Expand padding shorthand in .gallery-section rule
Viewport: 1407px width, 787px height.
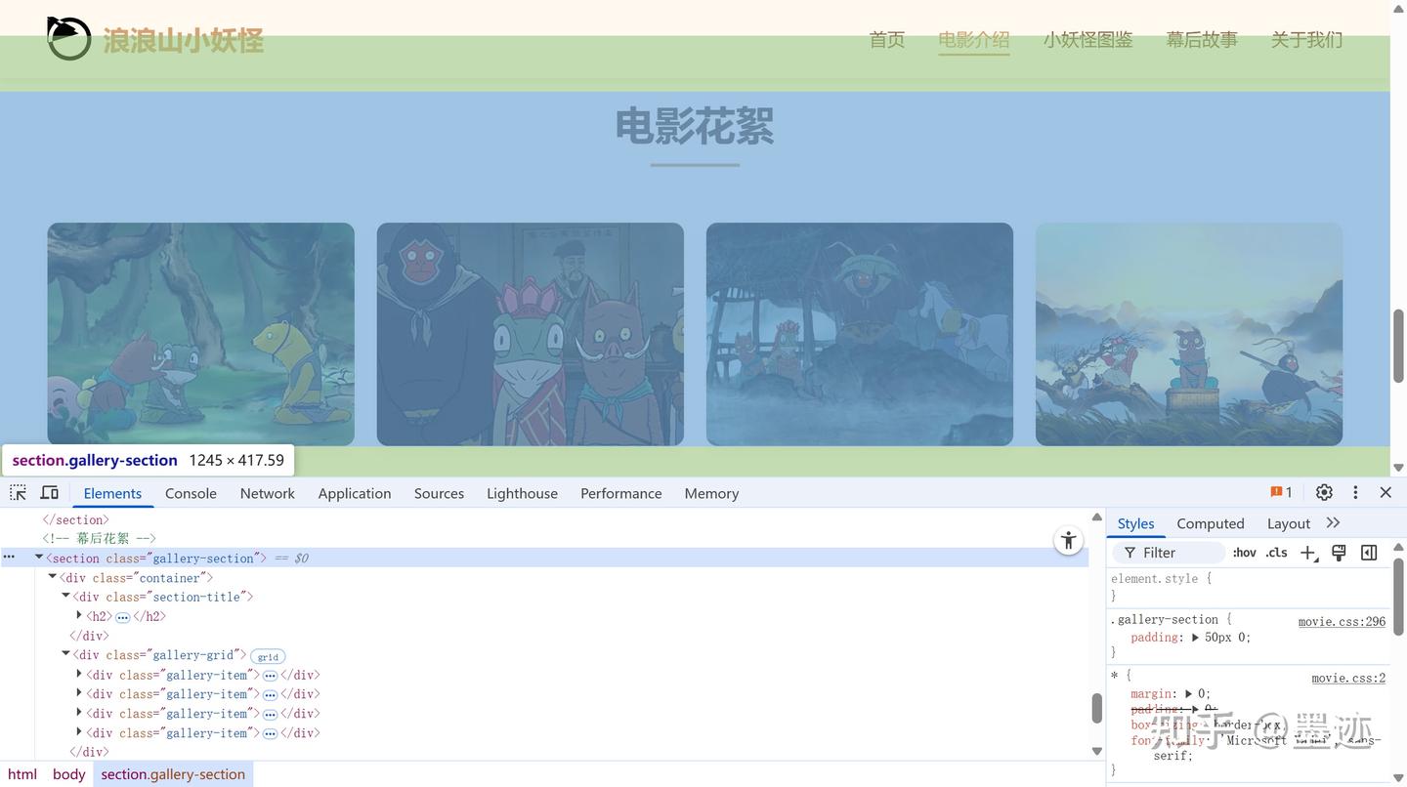1195,638
